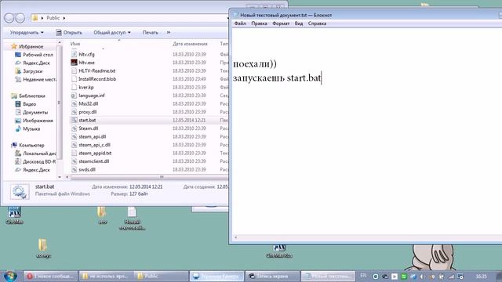Select the language.inf file icon
This screenshot has height=282, width=502.
click(74, 96)
